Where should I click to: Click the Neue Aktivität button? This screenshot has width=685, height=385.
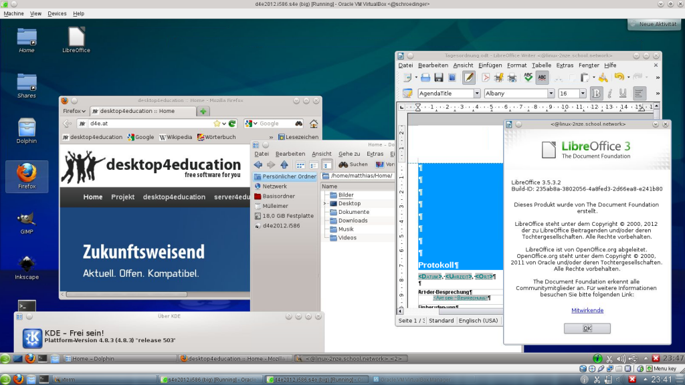pos(654,24)
